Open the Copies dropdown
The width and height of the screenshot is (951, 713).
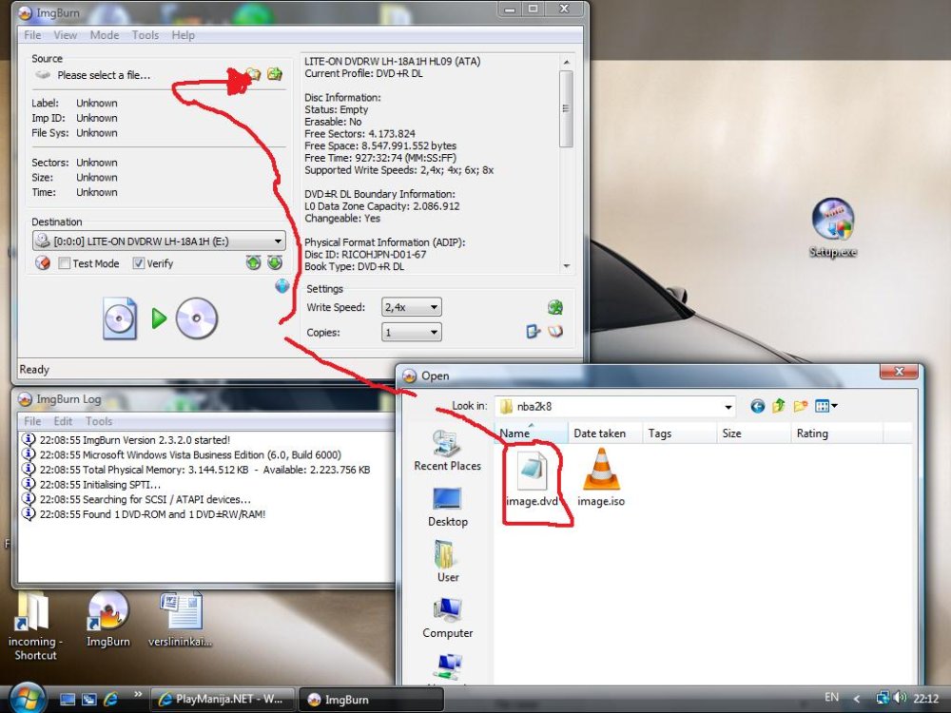point(434,332)
